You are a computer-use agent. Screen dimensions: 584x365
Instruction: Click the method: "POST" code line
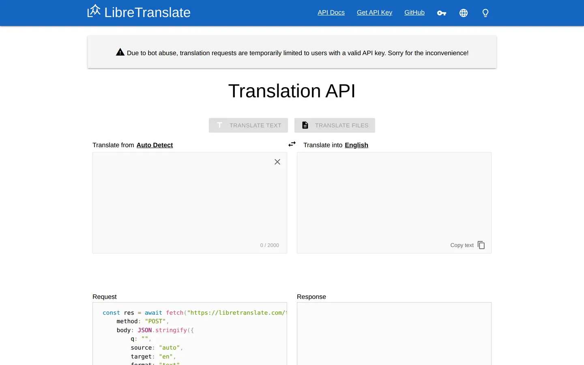click(x=143, y=322)
